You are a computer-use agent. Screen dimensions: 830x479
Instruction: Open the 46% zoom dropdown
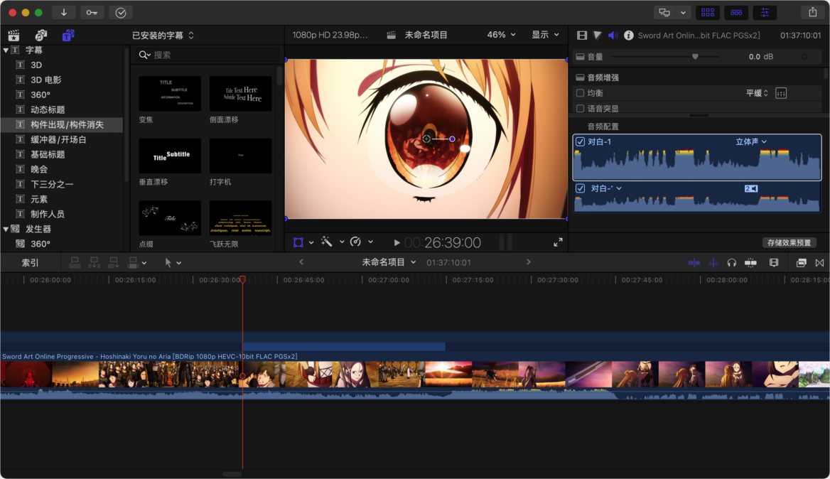tap(501, 35)
